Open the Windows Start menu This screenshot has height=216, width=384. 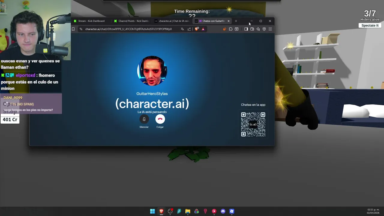pos(152,211)
